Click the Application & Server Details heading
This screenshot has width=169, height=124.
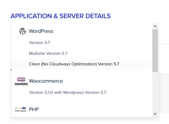coord(61,16)
